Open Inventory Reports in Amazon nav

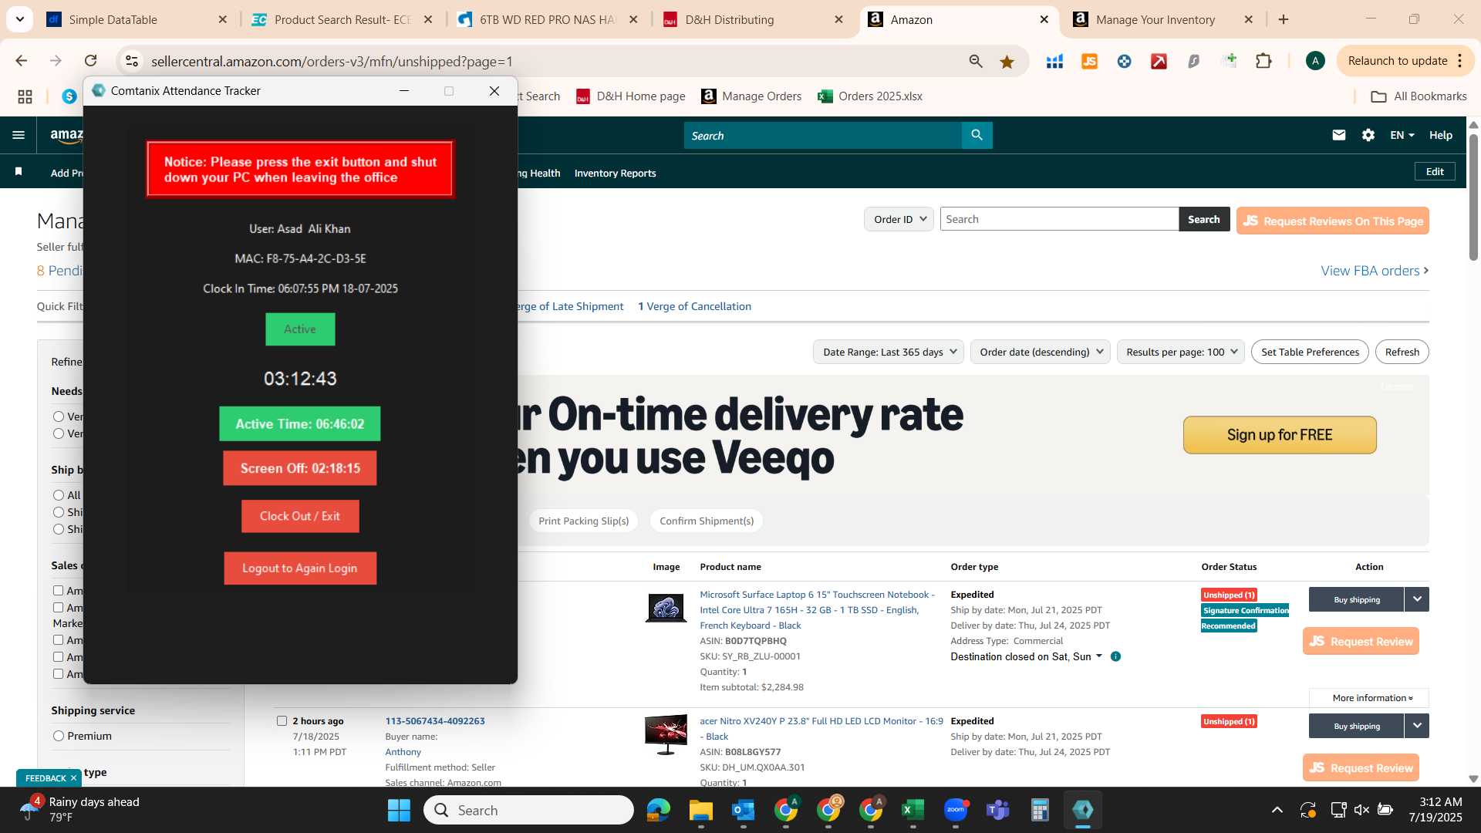pyautogui.click(x=615, y=174)
